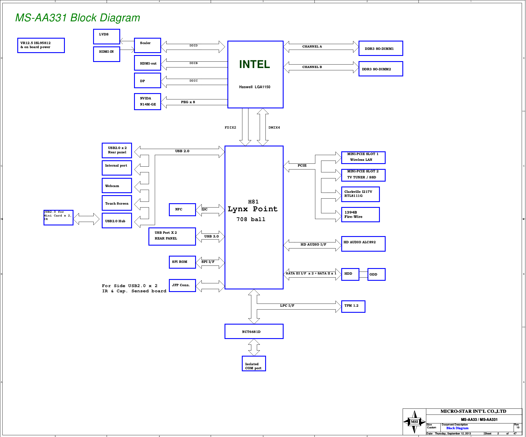Click the 'SPI ROM' block
Viewport: 526px width, 437px height.
click(x=182, y=262)
